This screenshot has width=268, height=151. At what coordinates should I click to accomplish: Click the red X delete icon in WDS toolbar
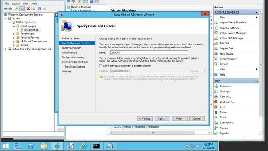(28, 8)
